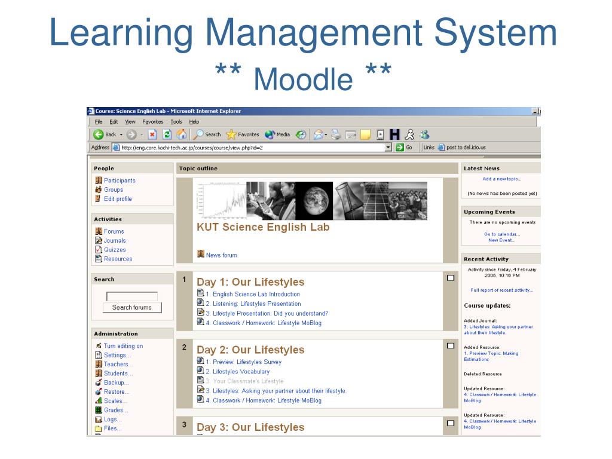The width and height of the screenshot is (612, 459).
Task: Click the Search forums button
Action: tap(132, 308)
